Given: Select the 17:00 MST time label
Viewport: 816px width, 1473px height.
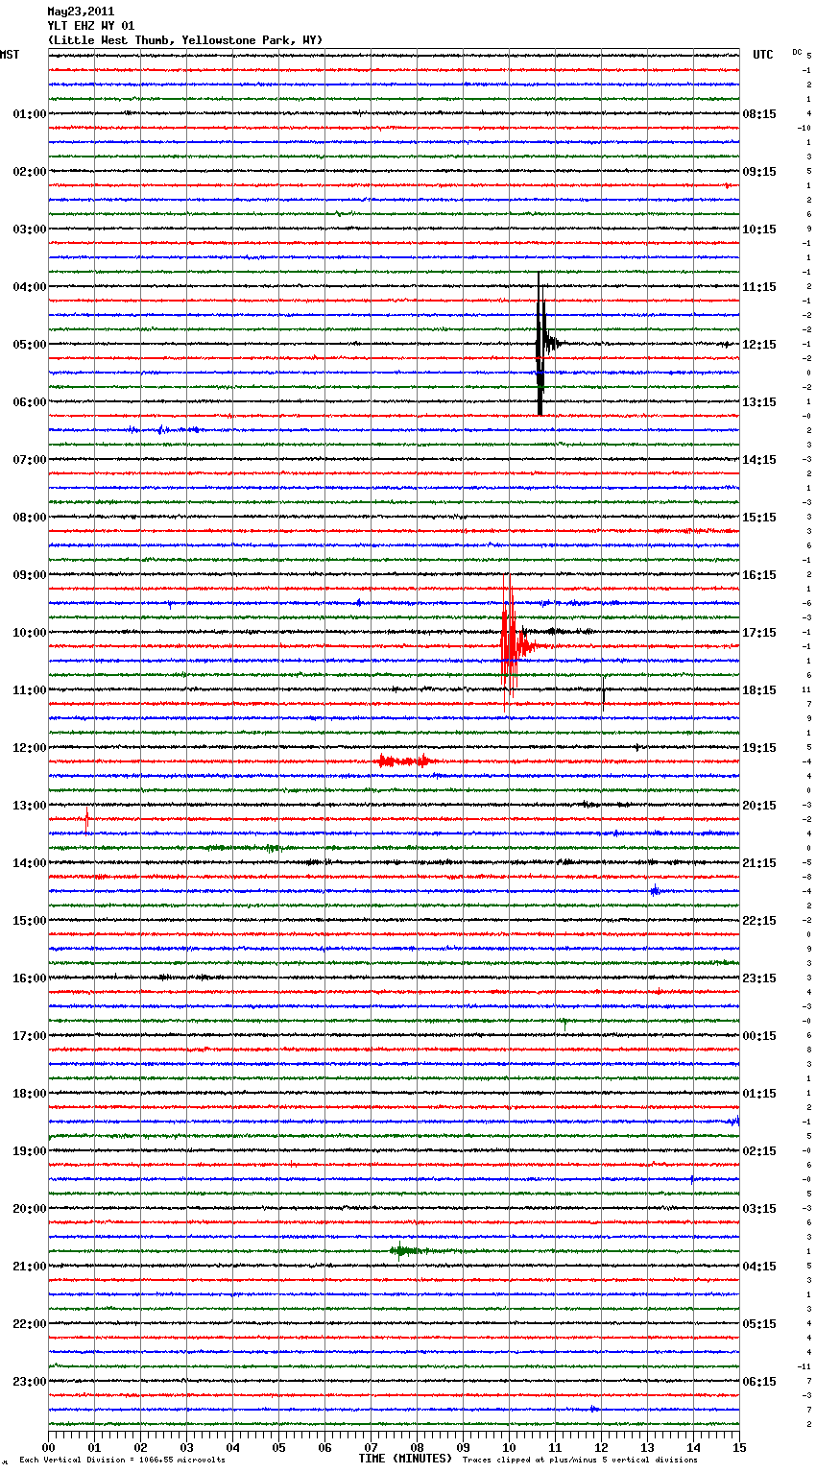Looking at the screenshot, I should point(29,1036).
